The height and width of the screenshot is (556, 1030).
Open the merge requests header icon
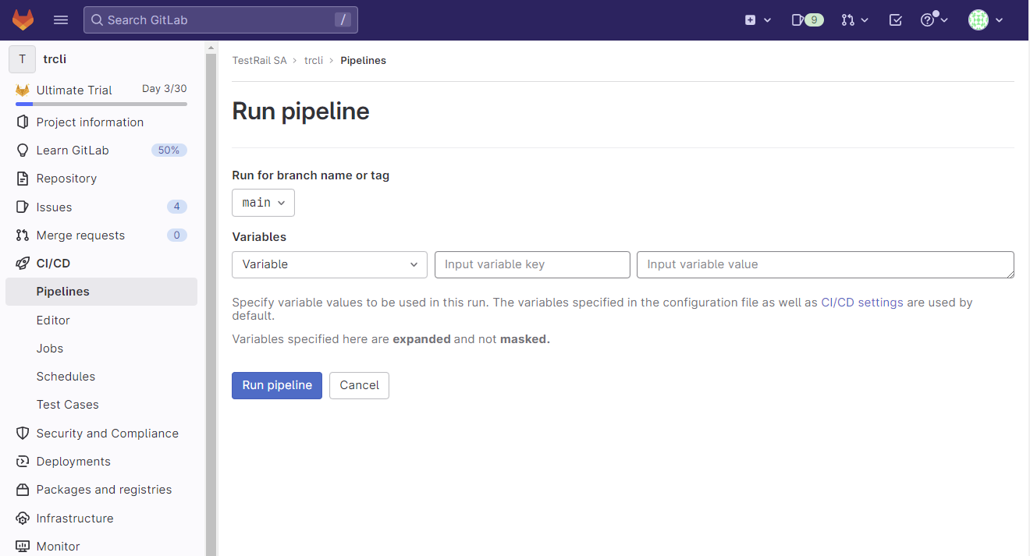coord(854,20)
